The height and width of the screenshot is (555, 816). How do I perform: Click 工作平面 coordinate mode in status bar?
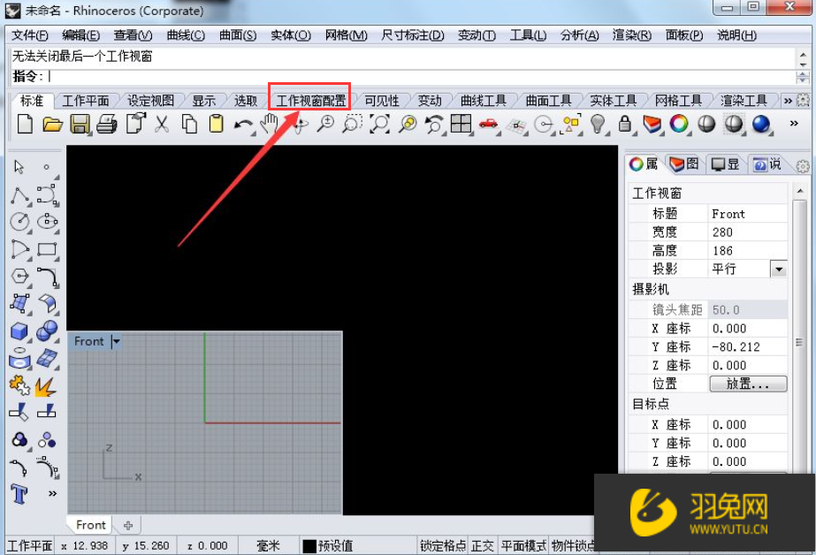tap(30, 545)
